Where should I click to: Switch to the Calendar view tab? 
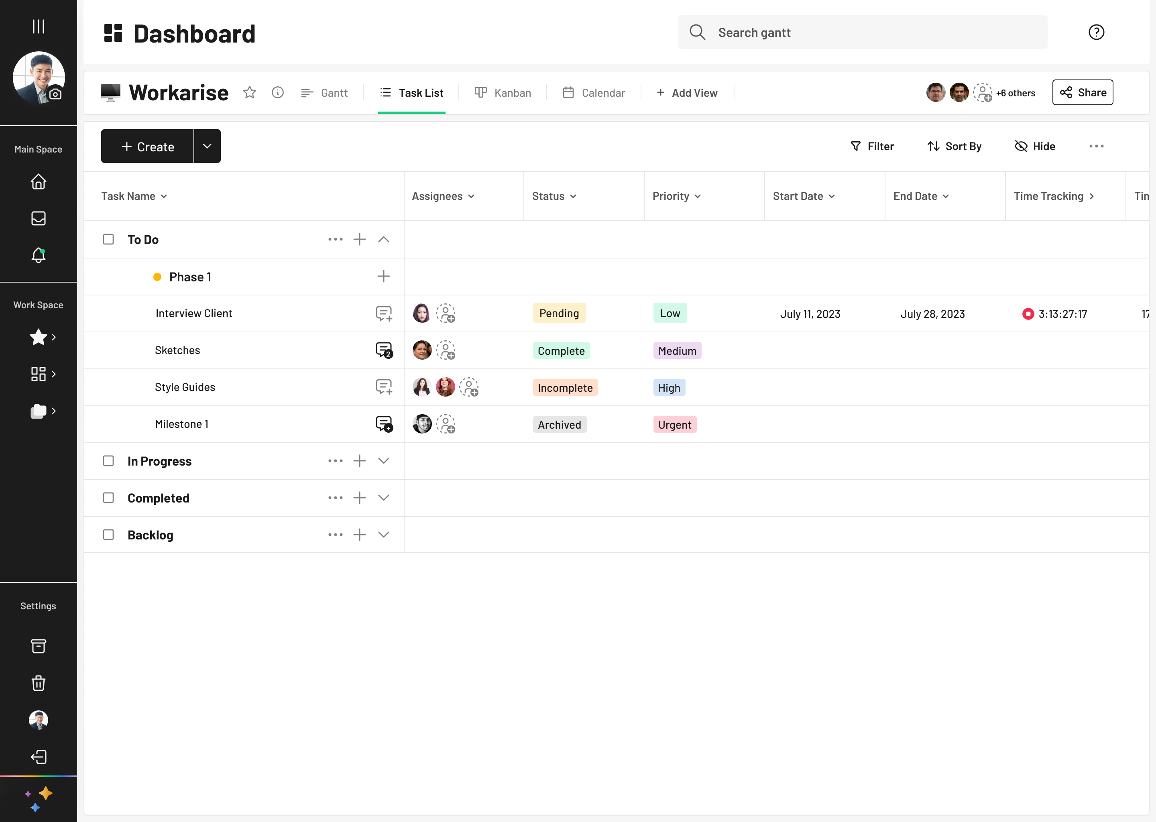pyautogui.click(x=594, y=93)
